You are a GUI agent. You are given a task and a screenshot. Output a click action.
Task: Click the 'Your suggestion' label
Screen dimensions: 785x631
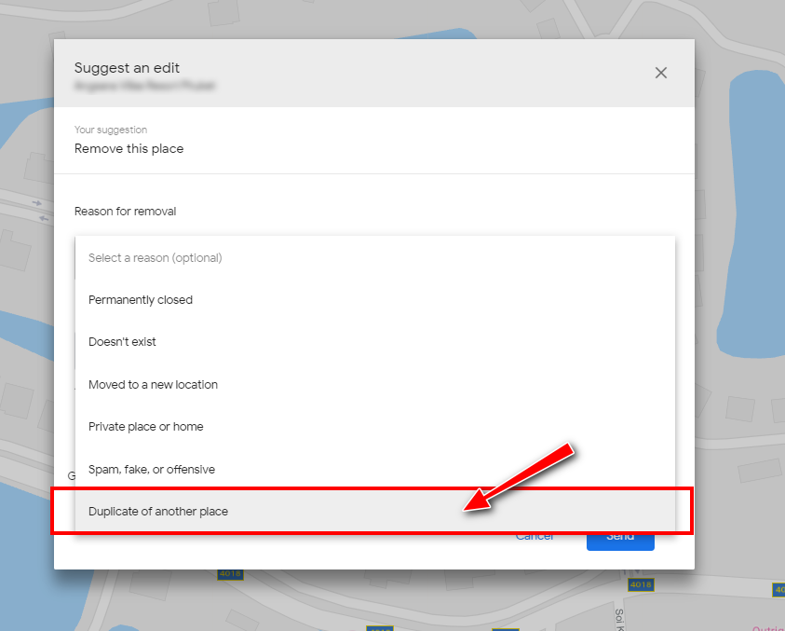pos(111,130)
